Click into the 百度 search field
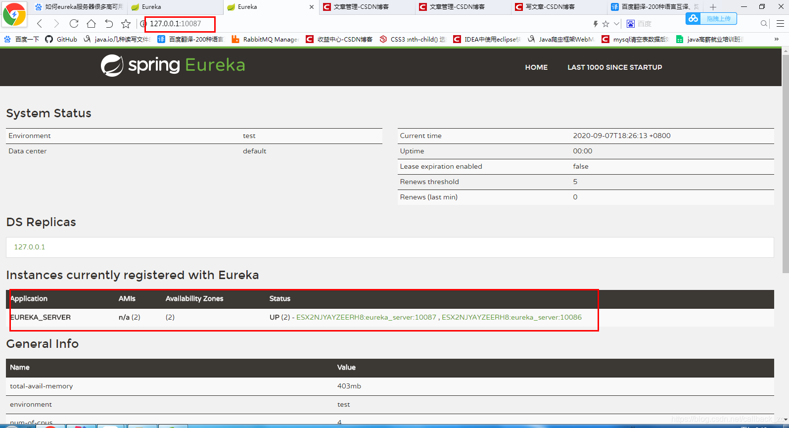789x428 pixels. click(693, 24)
